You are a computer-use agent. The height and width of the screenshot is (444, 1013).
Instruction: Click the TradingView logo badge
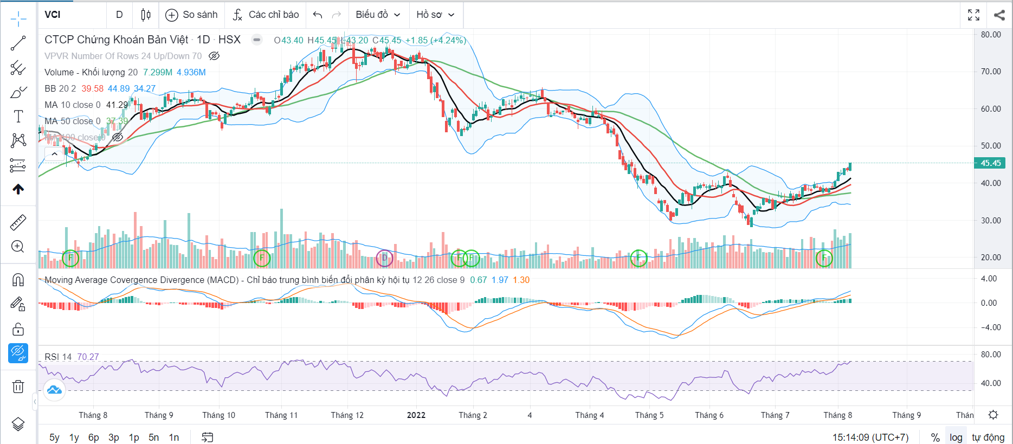pyautogui.click(x=54, y=389)
